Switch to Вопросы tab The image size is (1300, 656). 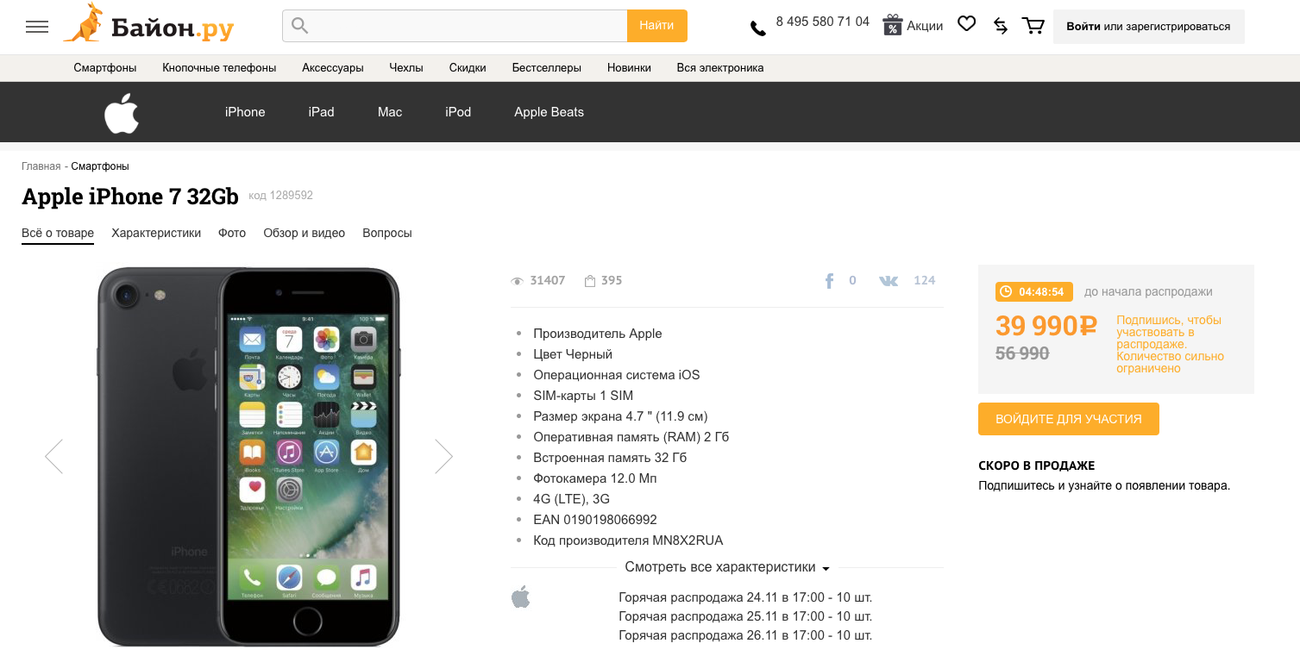387,233
